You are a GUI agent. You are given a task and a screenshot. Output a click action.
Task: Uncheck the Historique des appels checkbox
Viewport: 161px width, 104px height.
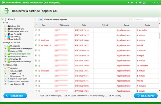point(5,53)
